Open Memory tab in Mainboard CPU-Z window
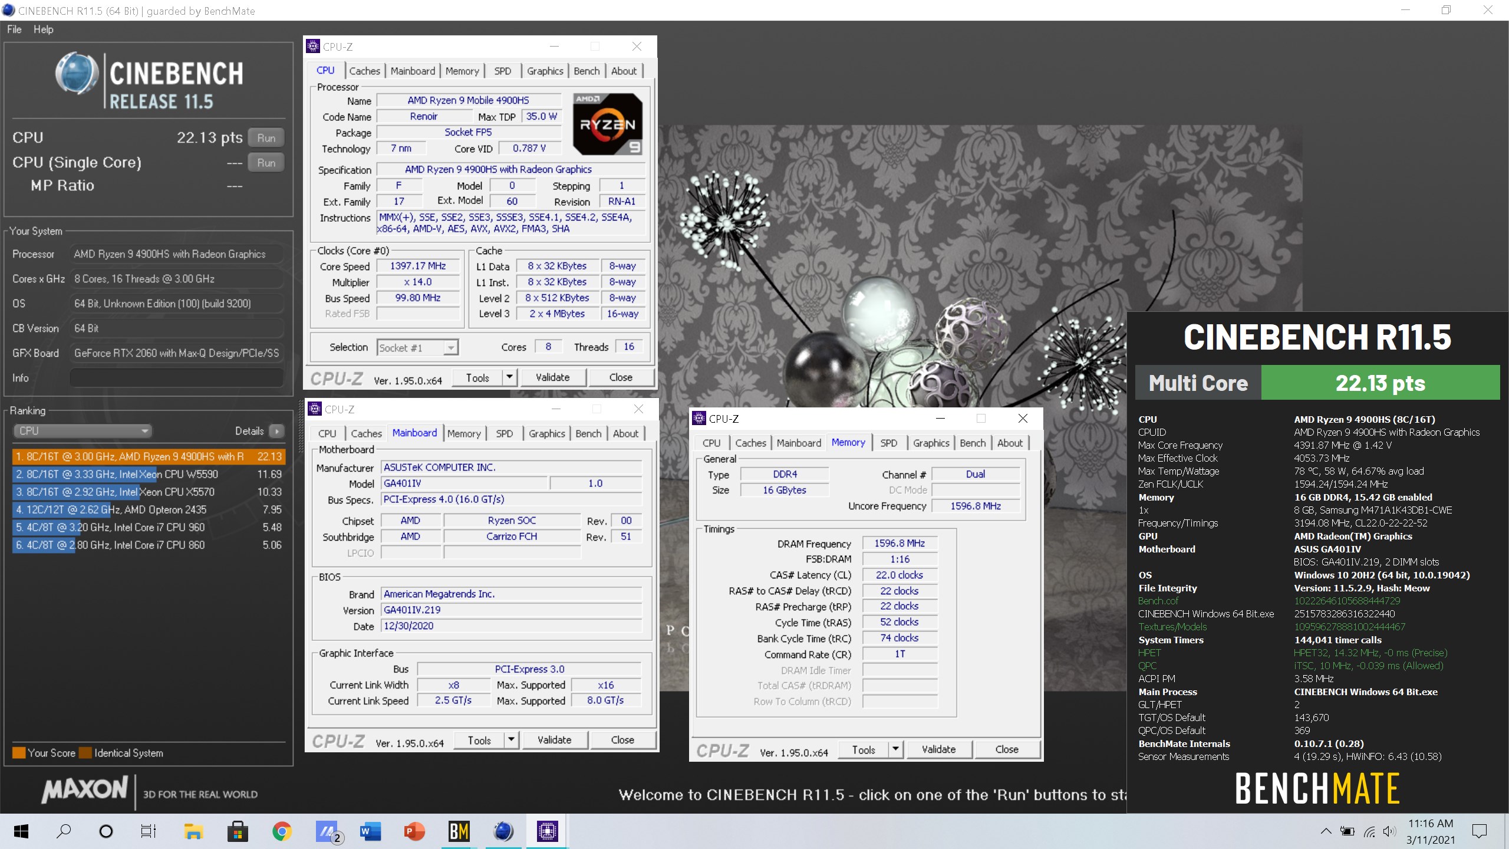Screen dimensions: 1509x849 [464, 433]
